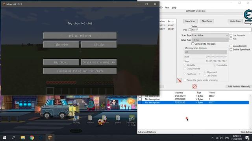
Task: Click the New Scan button
Action: pyautogui.click(x=190, y=21)
